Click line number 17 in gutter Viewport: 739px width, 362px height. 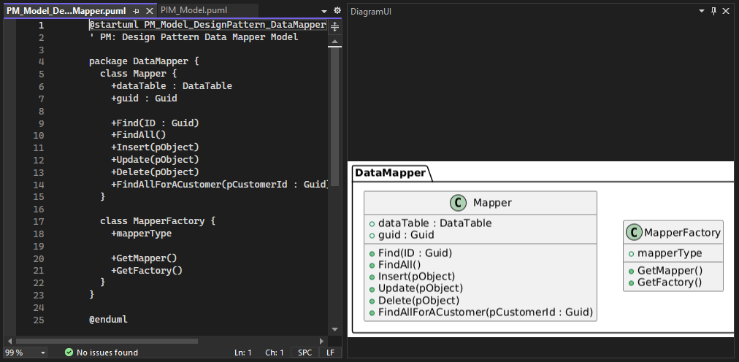coord(39,221)
